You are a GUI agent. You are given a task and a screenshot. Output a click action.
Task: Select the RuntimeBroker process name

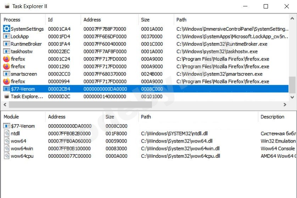point(26,44)
